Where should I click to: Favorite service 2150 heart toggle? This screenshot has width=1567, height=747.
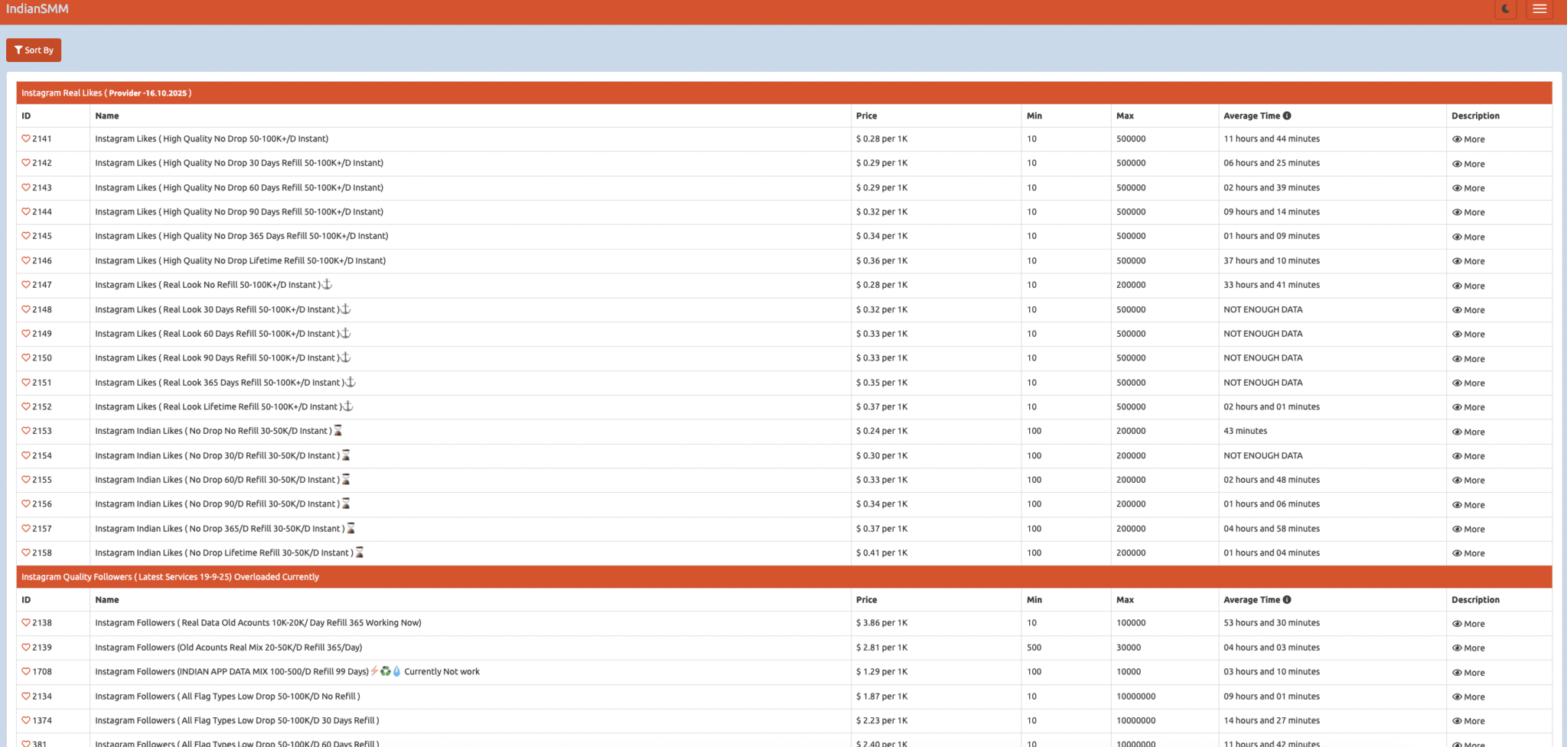(x=26, y=358)
